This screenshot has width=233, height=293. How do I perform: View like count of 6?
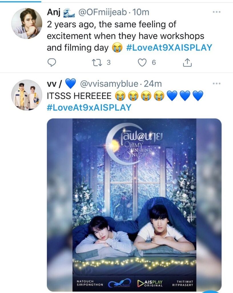154,63
